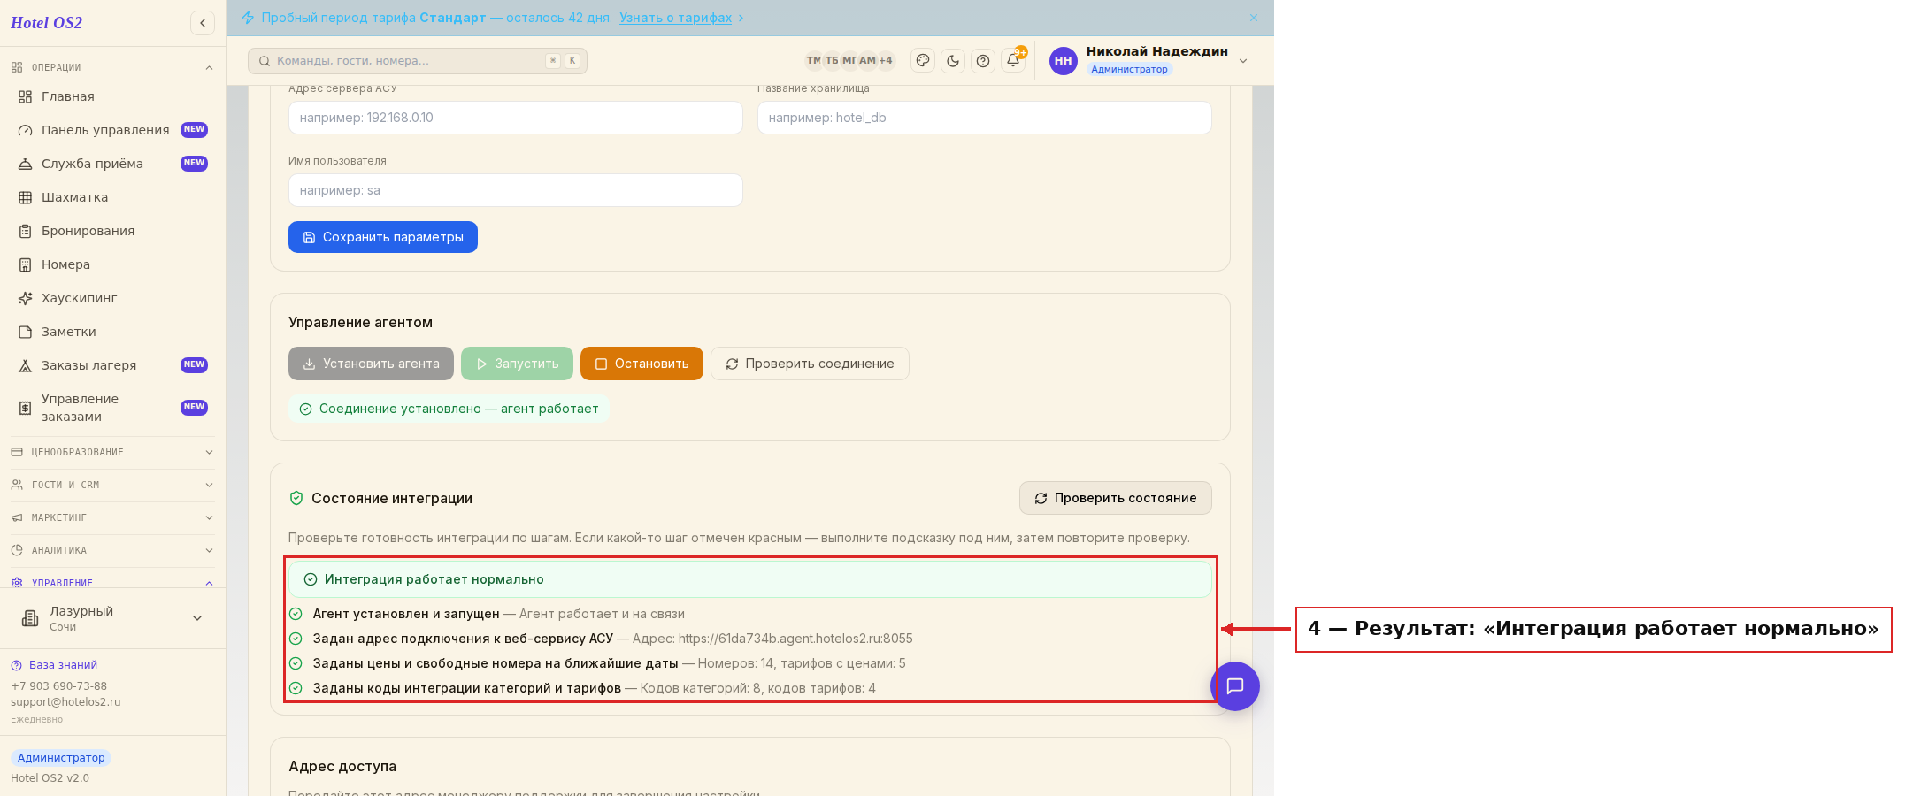Click the shield icon by Состояние интеграции
Image resolution: width=1913 pixels, height=796 pixels.
(296, 498)
